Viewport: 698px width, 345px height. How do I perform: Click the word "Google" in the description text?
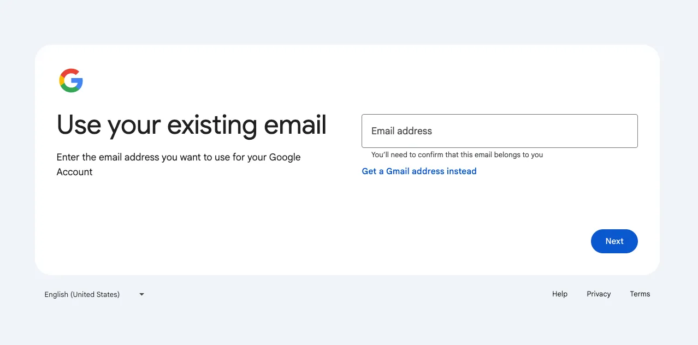pyautogui.click(x=284, y=157)
